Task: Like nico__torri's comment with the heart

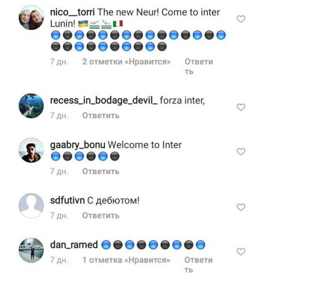Action: tap(241, 19)
